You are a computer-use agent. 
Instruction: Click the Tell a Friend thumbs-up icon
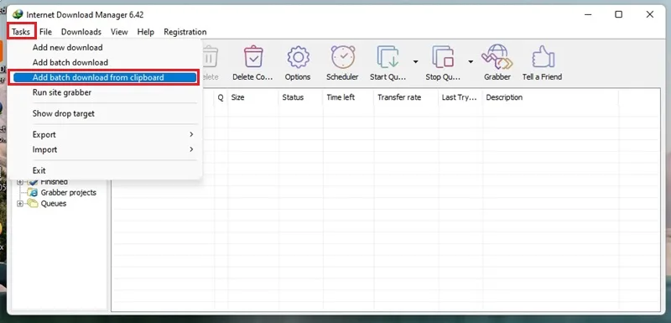click(543, 57)
